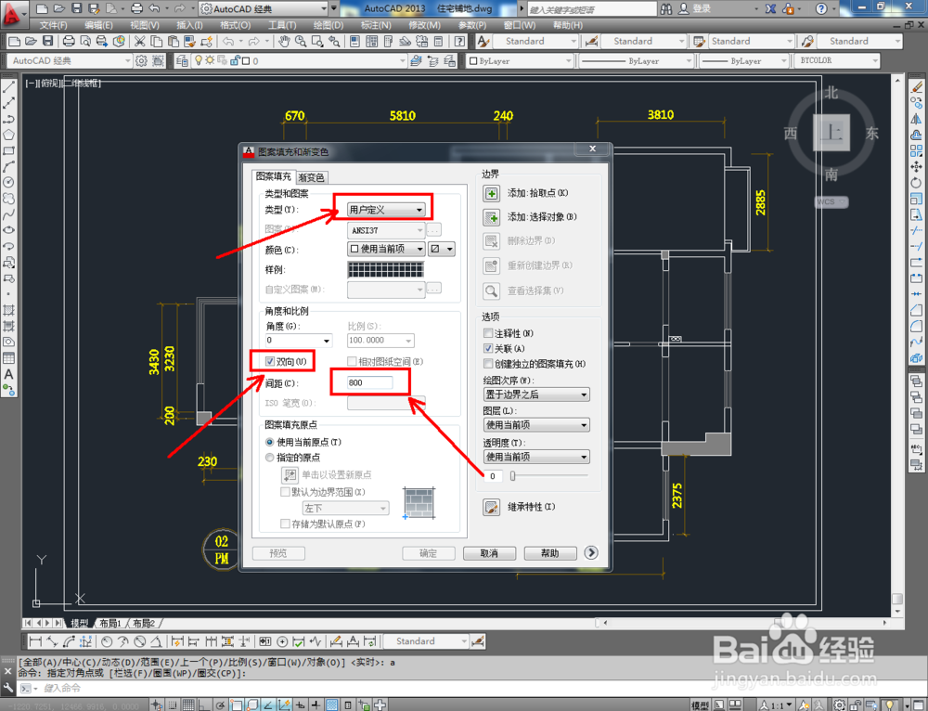The height and width of the screenshot is (711, 928).
Task: Select the Linear dimension tool
Action: click(35, 641)
